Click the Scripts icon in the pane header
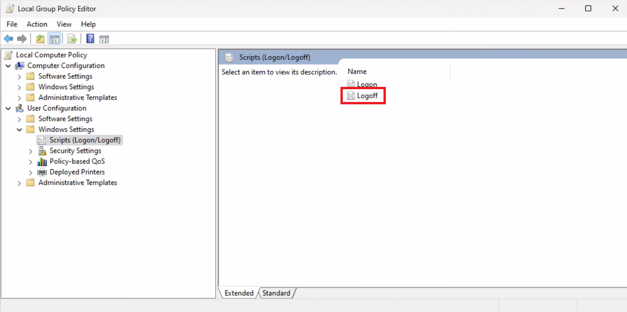 pos(229,58)
